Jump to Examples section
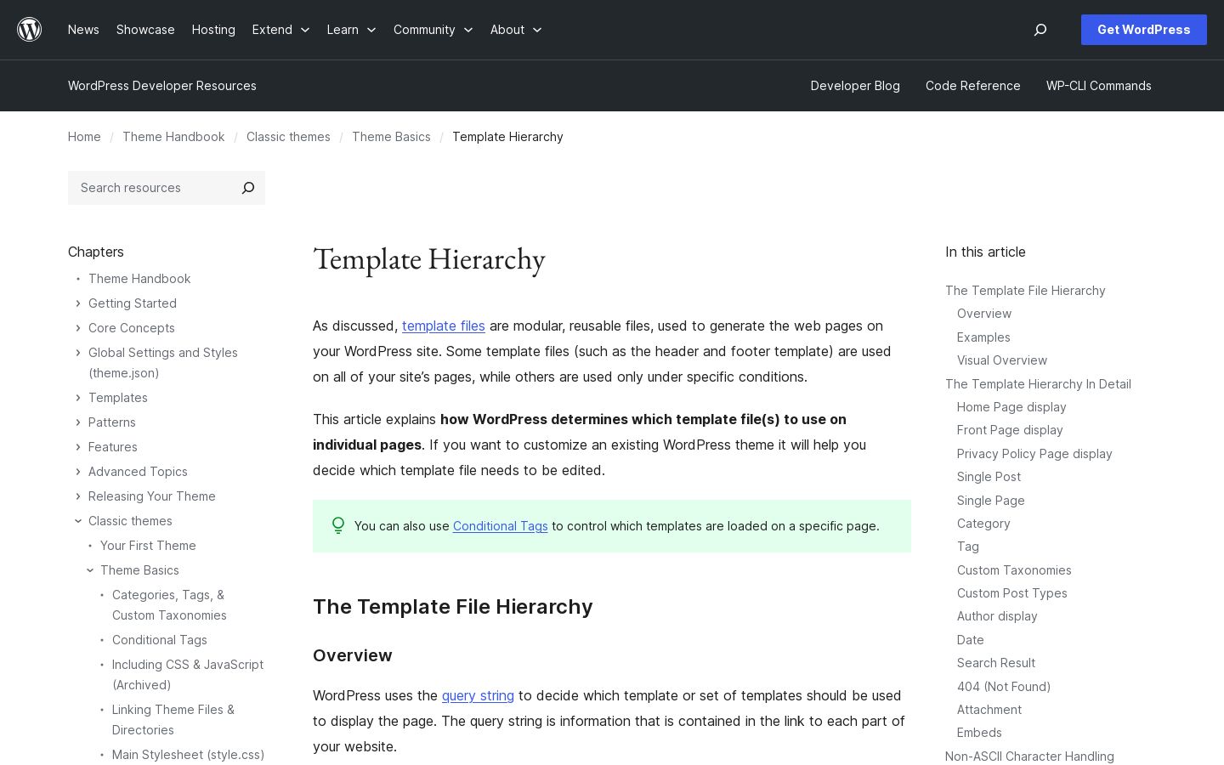This screenshot has height=765, width=1224. 983,337
